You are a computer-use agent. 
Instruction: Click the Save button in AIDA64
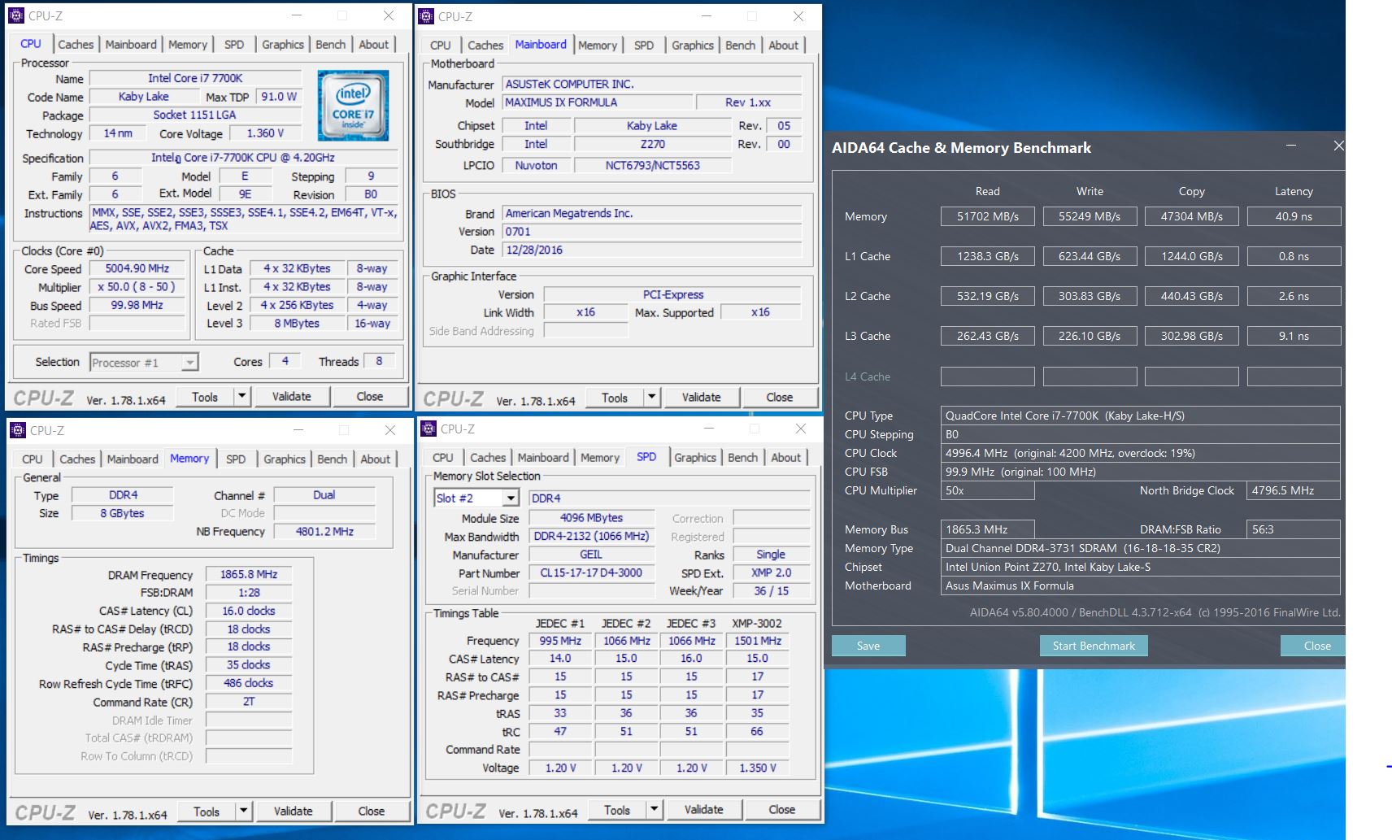pos(868,646)
